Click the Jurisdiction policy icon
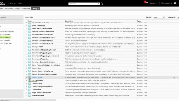The height and width of the screenshot is (101, 179). [x=29, y=90]
